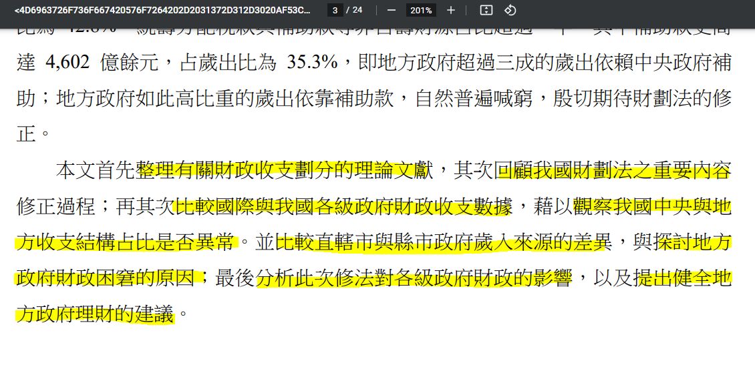Click the 4,602 number in the paragraph
The width and height of the screenshot is (755, 365).
[67, 63]
